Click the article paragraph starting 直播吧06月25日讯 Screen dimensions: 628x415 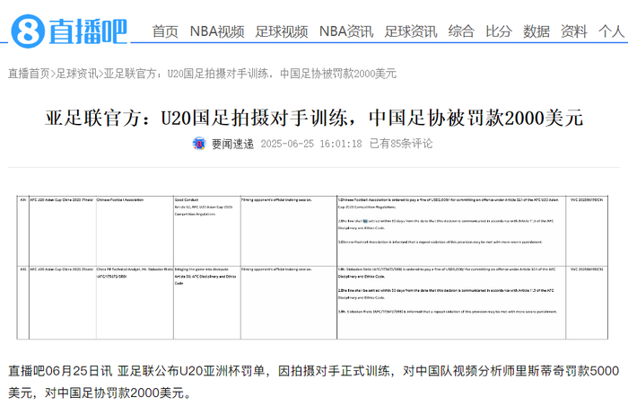click(x=314, y=382)
